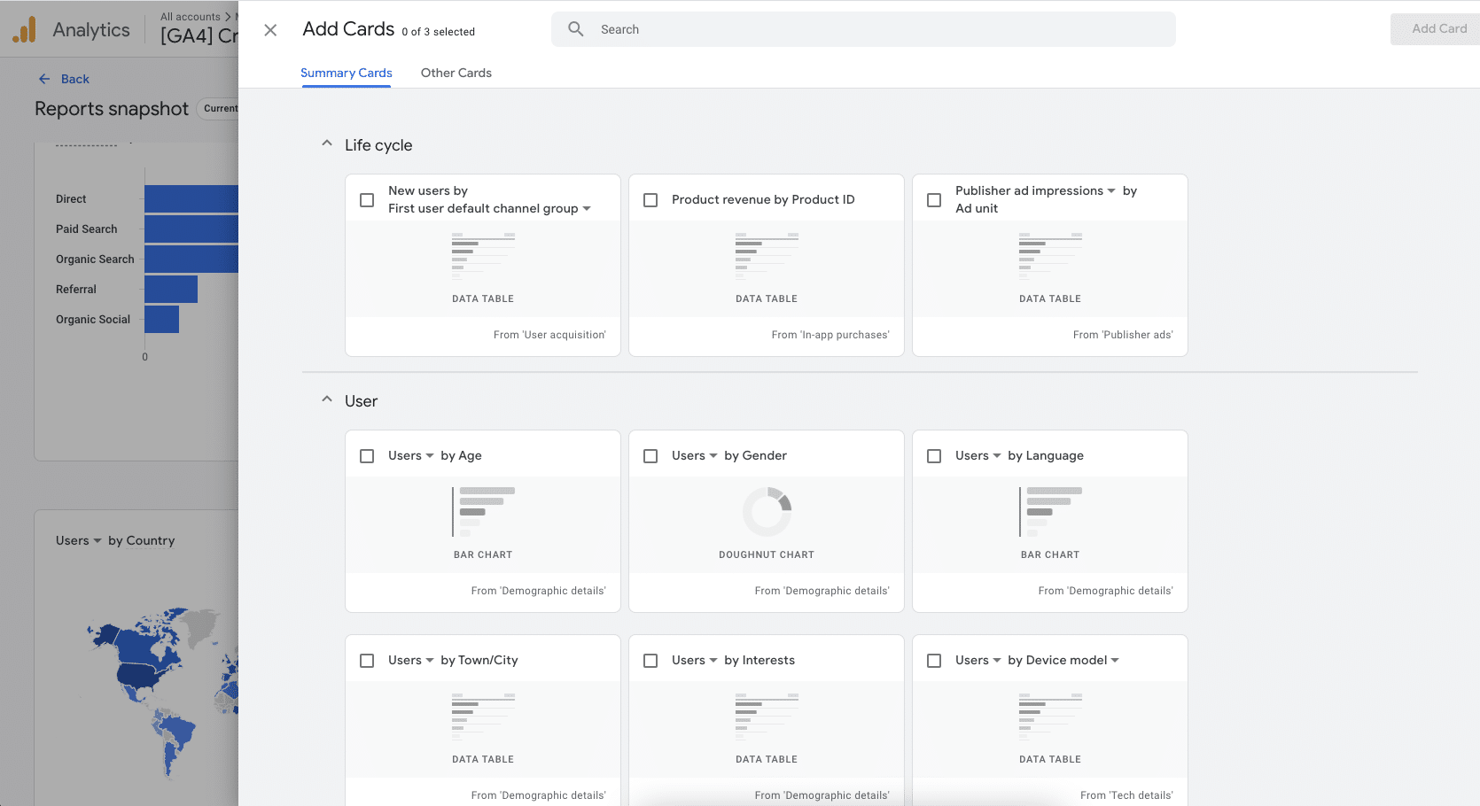
Task: Tick the Users by Town/City card checkbox
Action: point(367,661)
